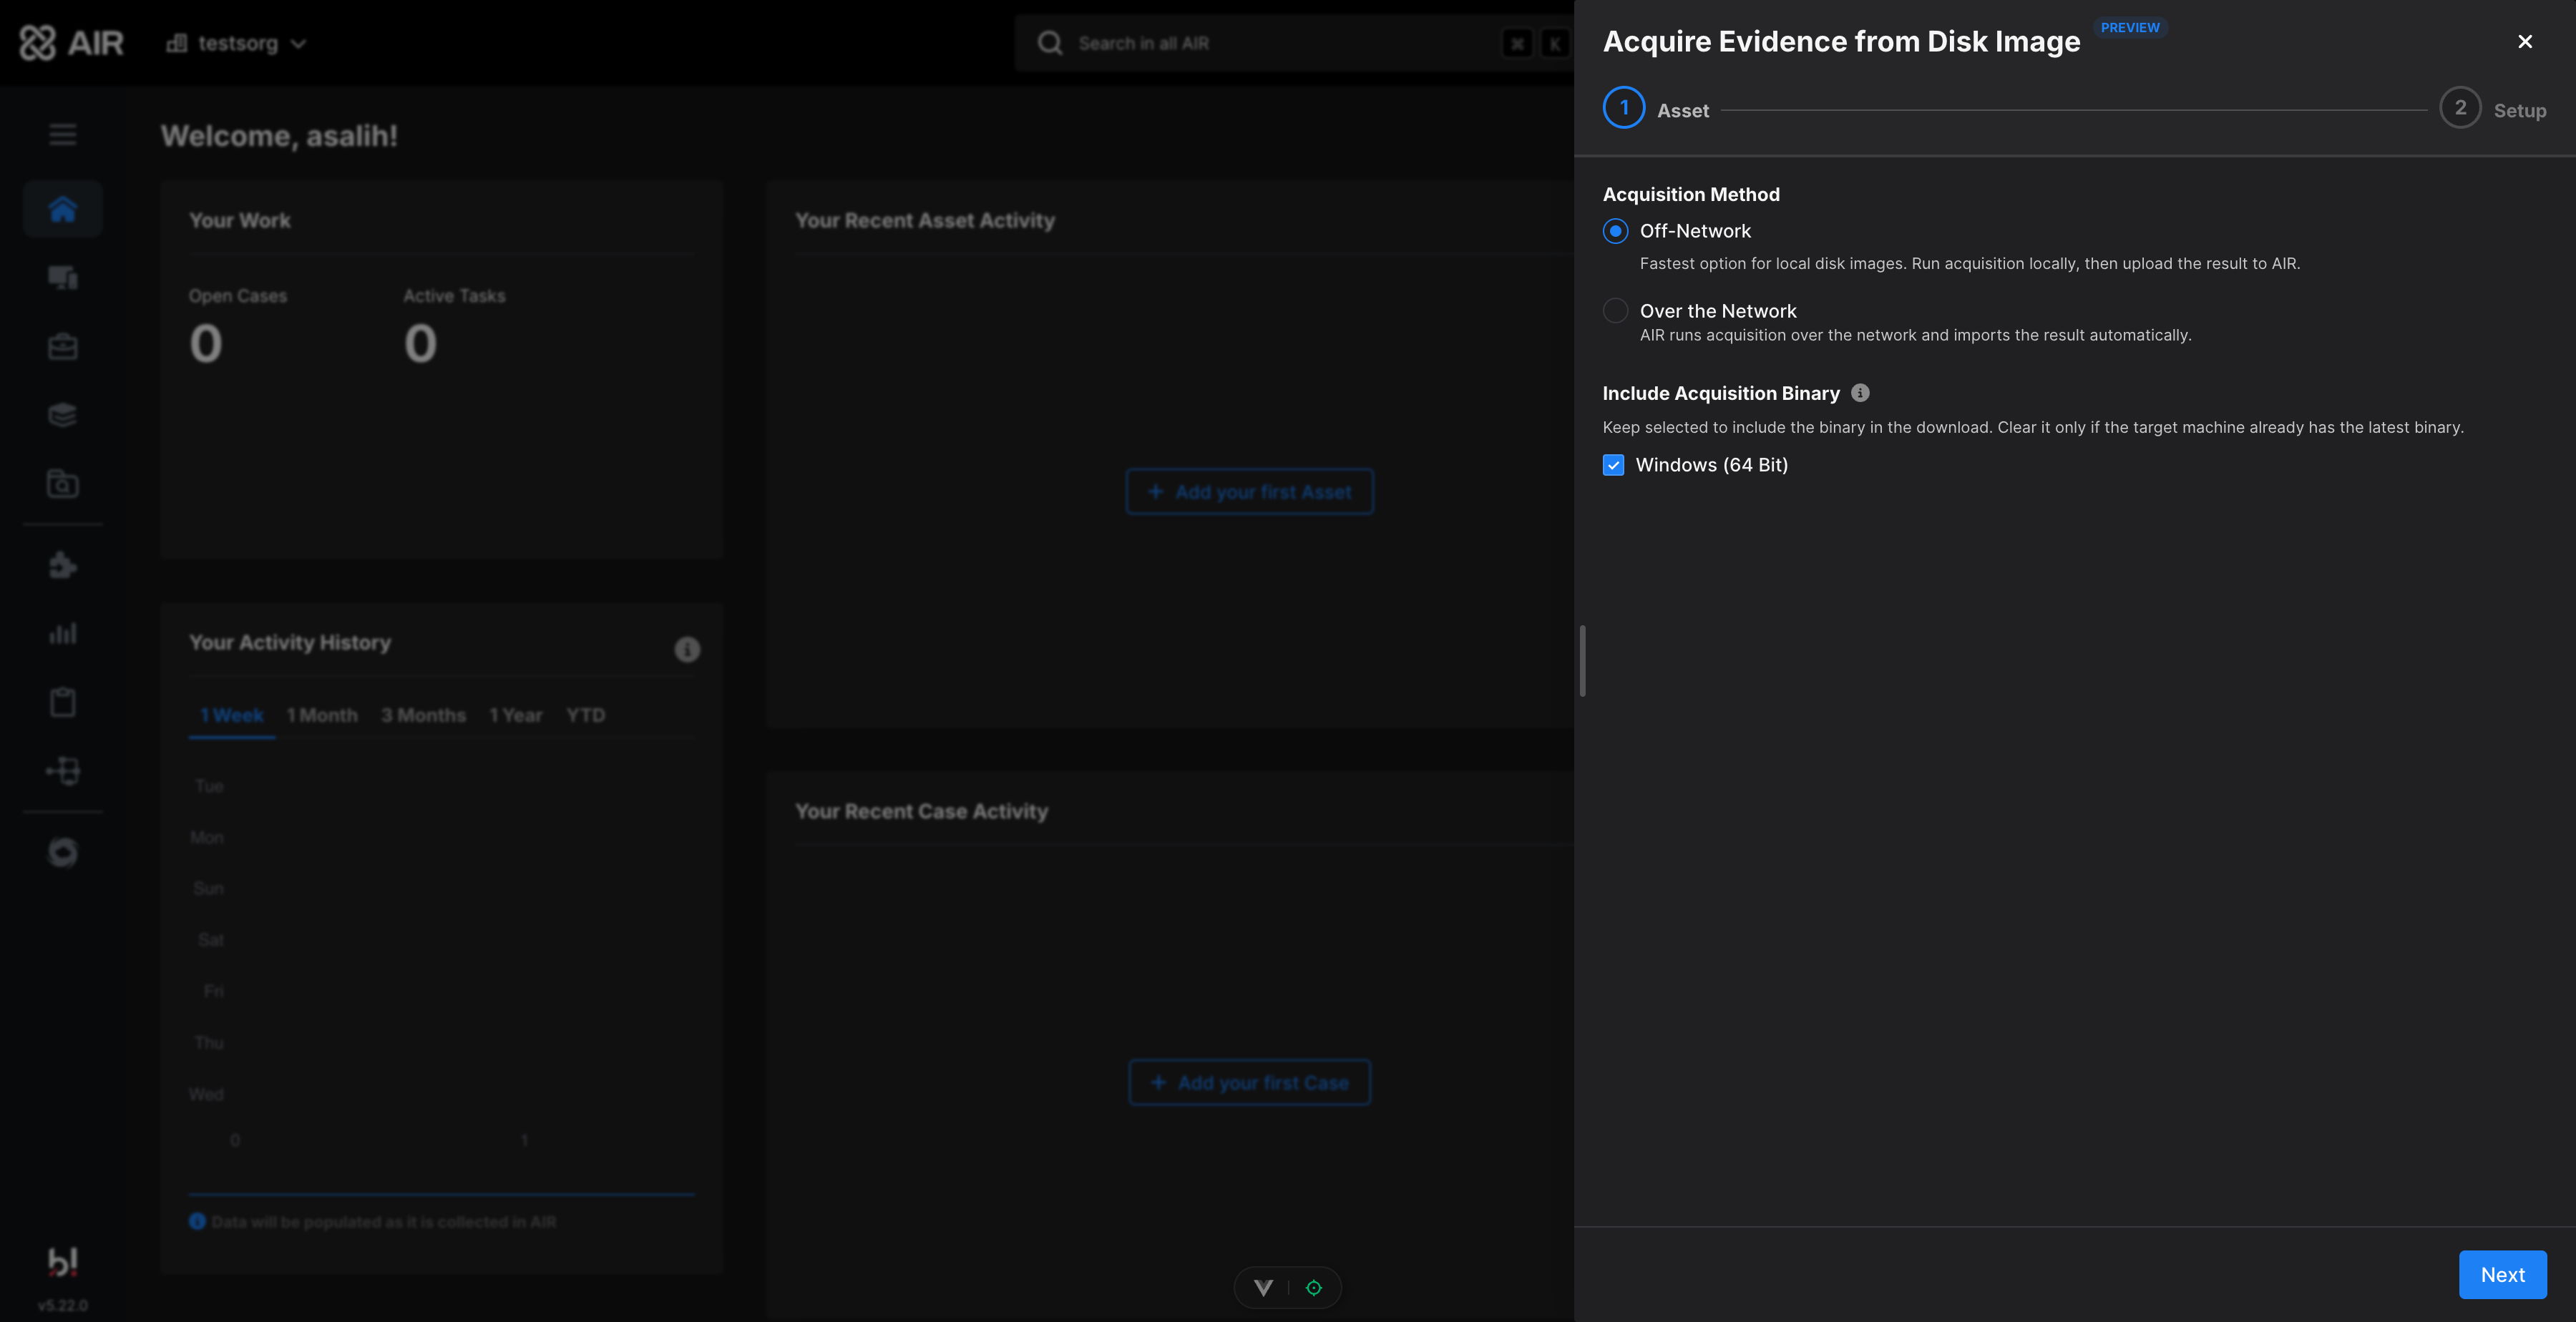Select the Over the Network radio option
Screen dimensions: 2576x1322
coord(1615,311)
